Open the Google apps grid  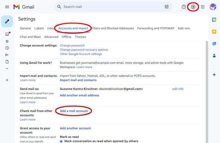coord(203,7)
